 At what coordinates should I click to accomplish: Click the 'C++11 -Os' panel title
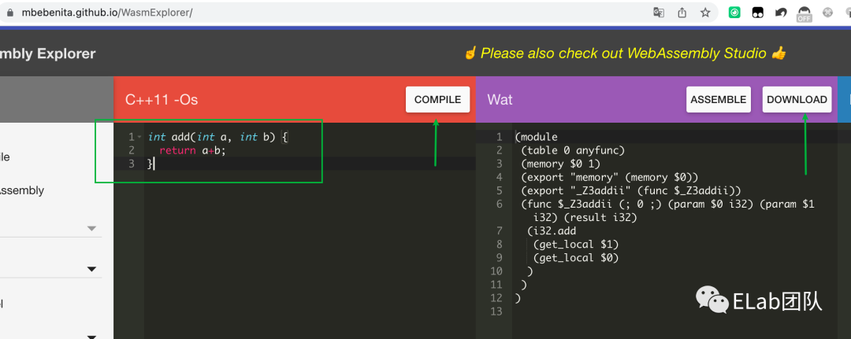point(162,100)
